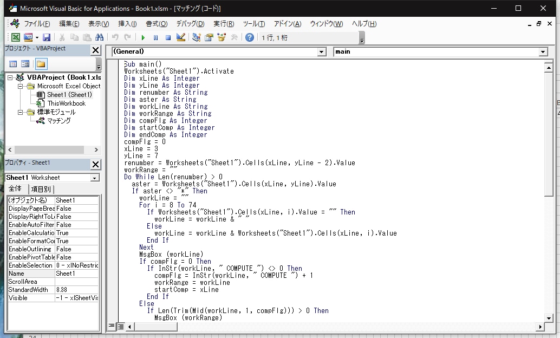The height and width of the screenshot is (338, 560).
Task: Open the デバッグ(D) menu
Action: [x=190, y=24]
